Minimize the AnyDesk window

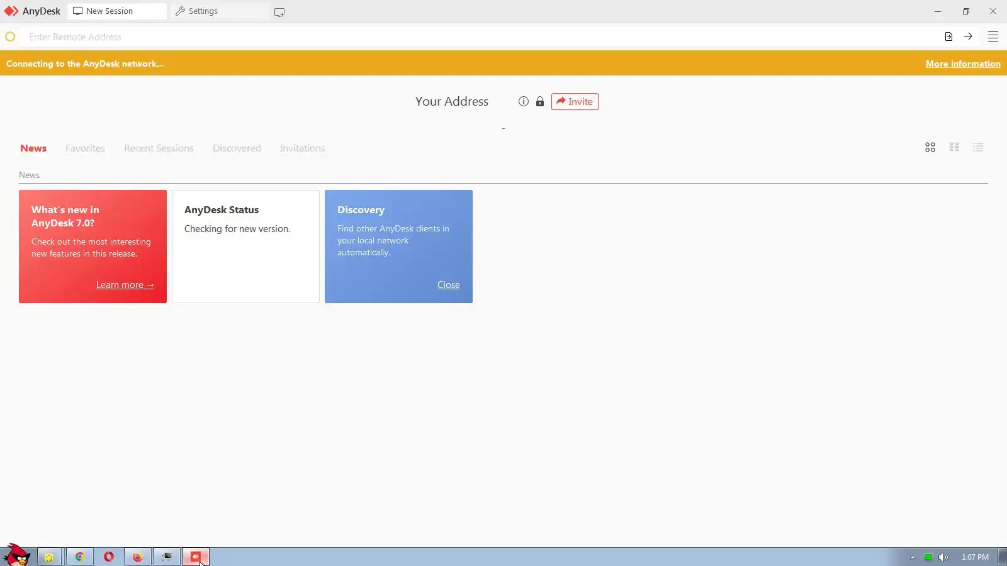pyautogui.click(x=938, y=11)
